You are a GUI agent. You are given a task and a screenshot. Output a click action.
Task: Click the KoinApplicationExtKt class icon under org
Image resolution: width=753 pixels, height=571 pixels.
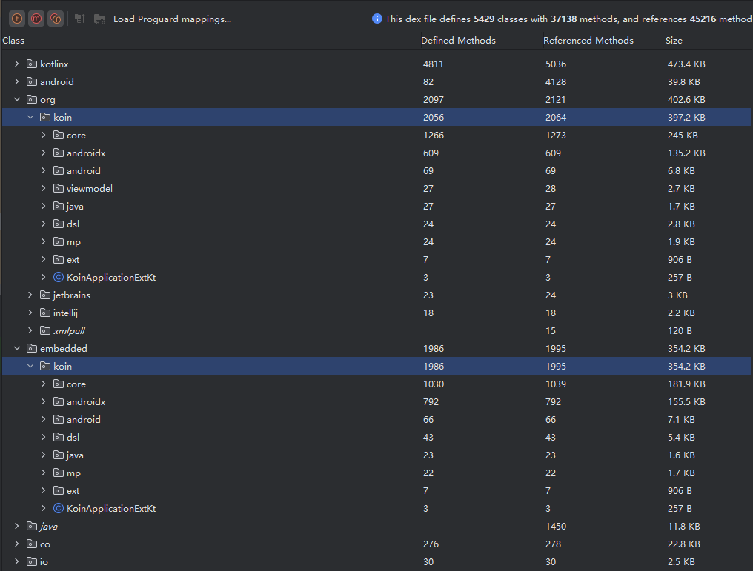(x=59, y=278)
